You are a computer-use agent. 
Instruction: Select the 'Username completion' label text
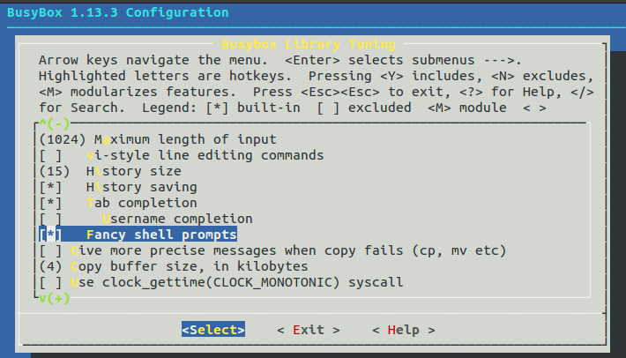click(x=177, y=219)
